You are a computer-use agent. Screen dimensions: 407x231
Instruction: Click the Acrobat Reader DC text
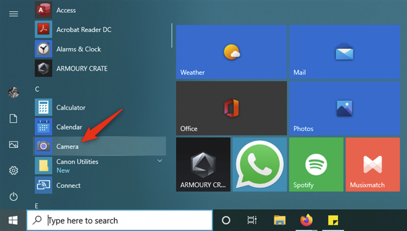[84, 30]
